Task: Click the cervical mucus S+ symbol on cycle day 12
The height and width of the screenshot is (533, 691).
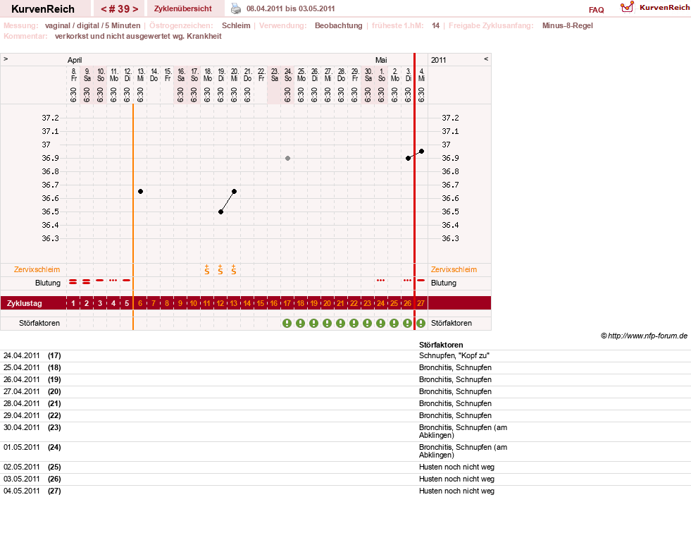Action: 220,269
